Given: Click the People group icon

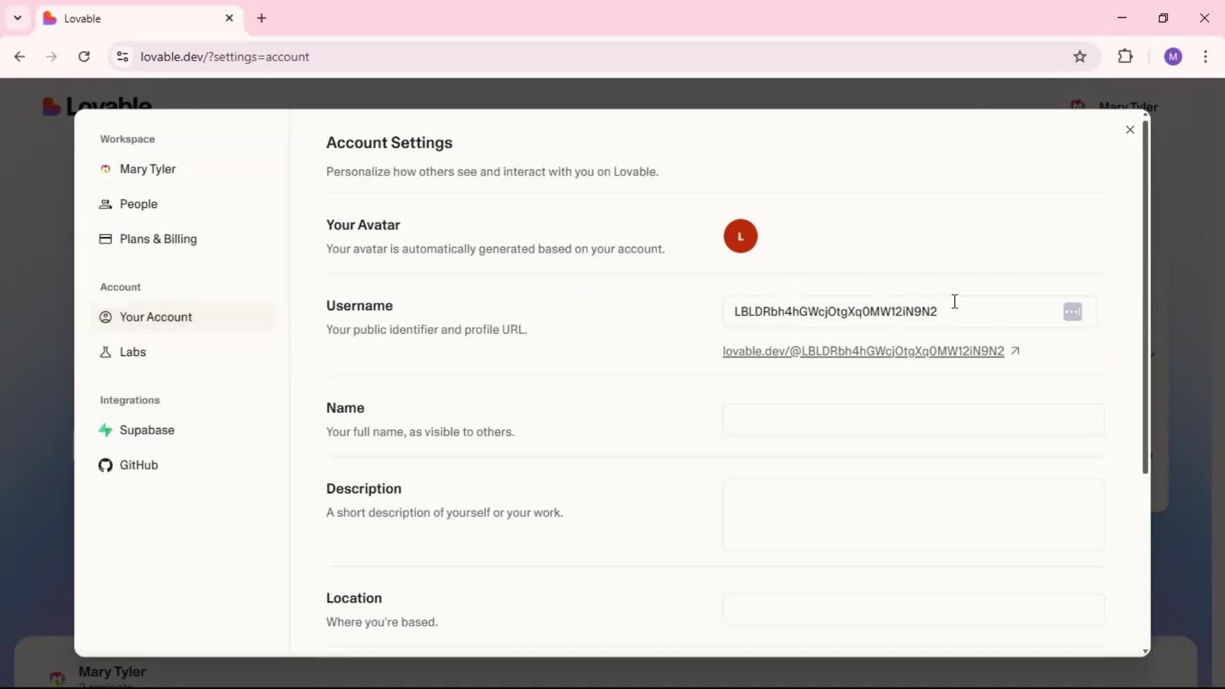Looking at the screenshot, I should [x=105, y=204].
